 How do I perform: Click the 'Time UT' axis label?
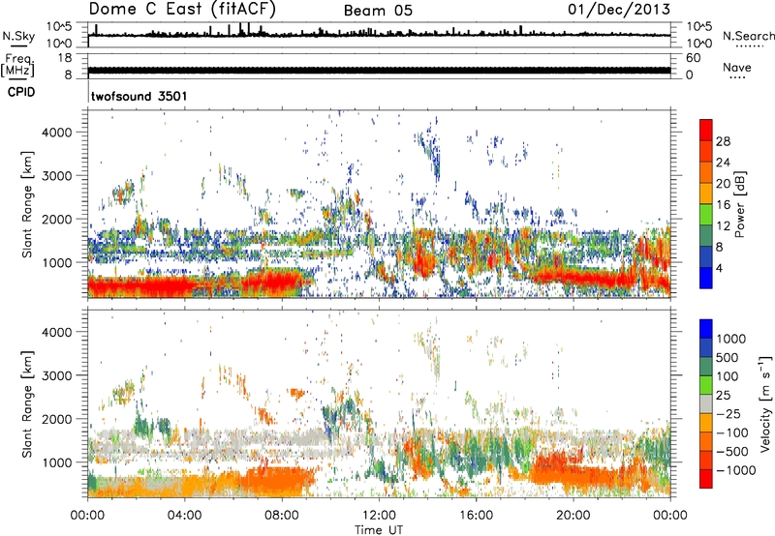(x=379, y=530)
